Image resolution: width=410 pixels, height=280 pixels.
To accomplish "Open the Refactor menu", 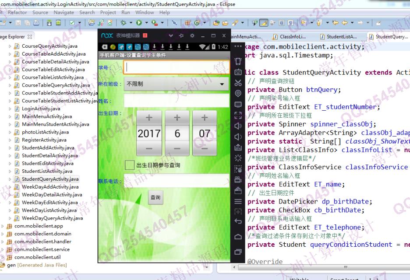I will (x=17, y=12).
